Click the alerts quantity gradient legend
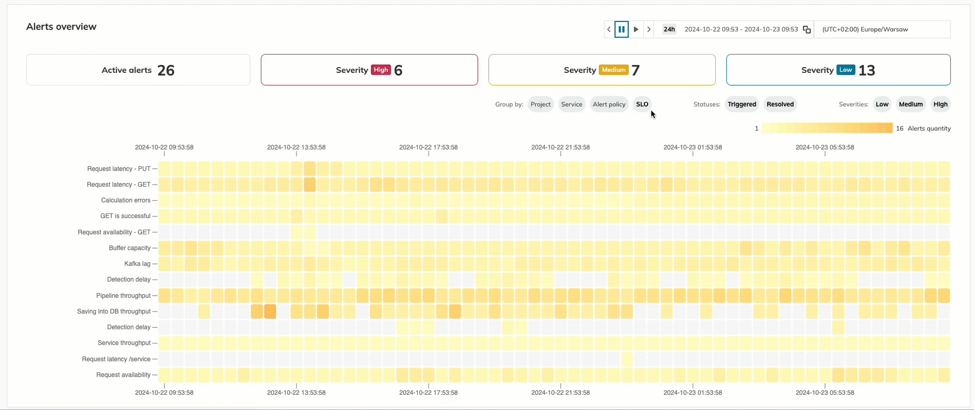Screen dimensions: 974x410 827,128
